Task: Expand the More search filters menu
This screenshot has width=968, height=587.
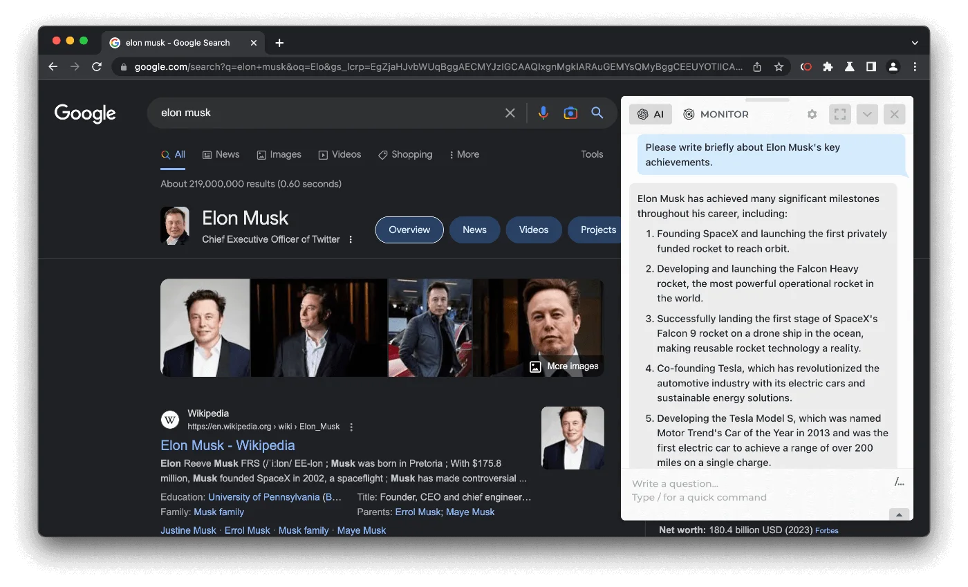Action: [464, 154]
